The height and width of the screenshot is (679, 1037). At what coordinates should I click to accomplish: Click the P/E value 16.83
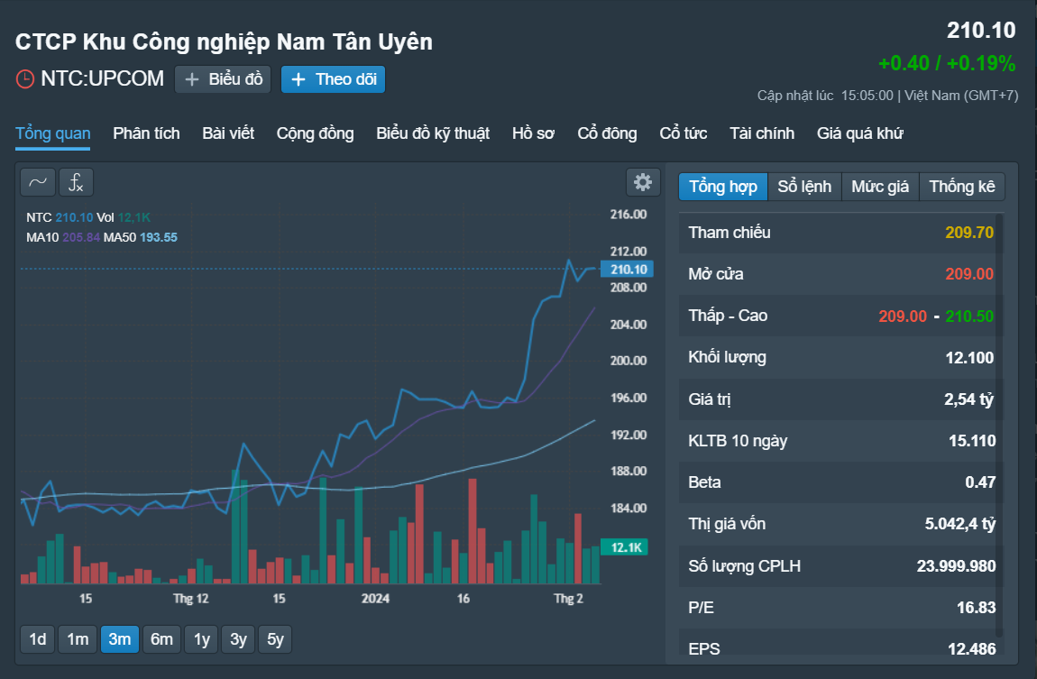coord(977,608)
